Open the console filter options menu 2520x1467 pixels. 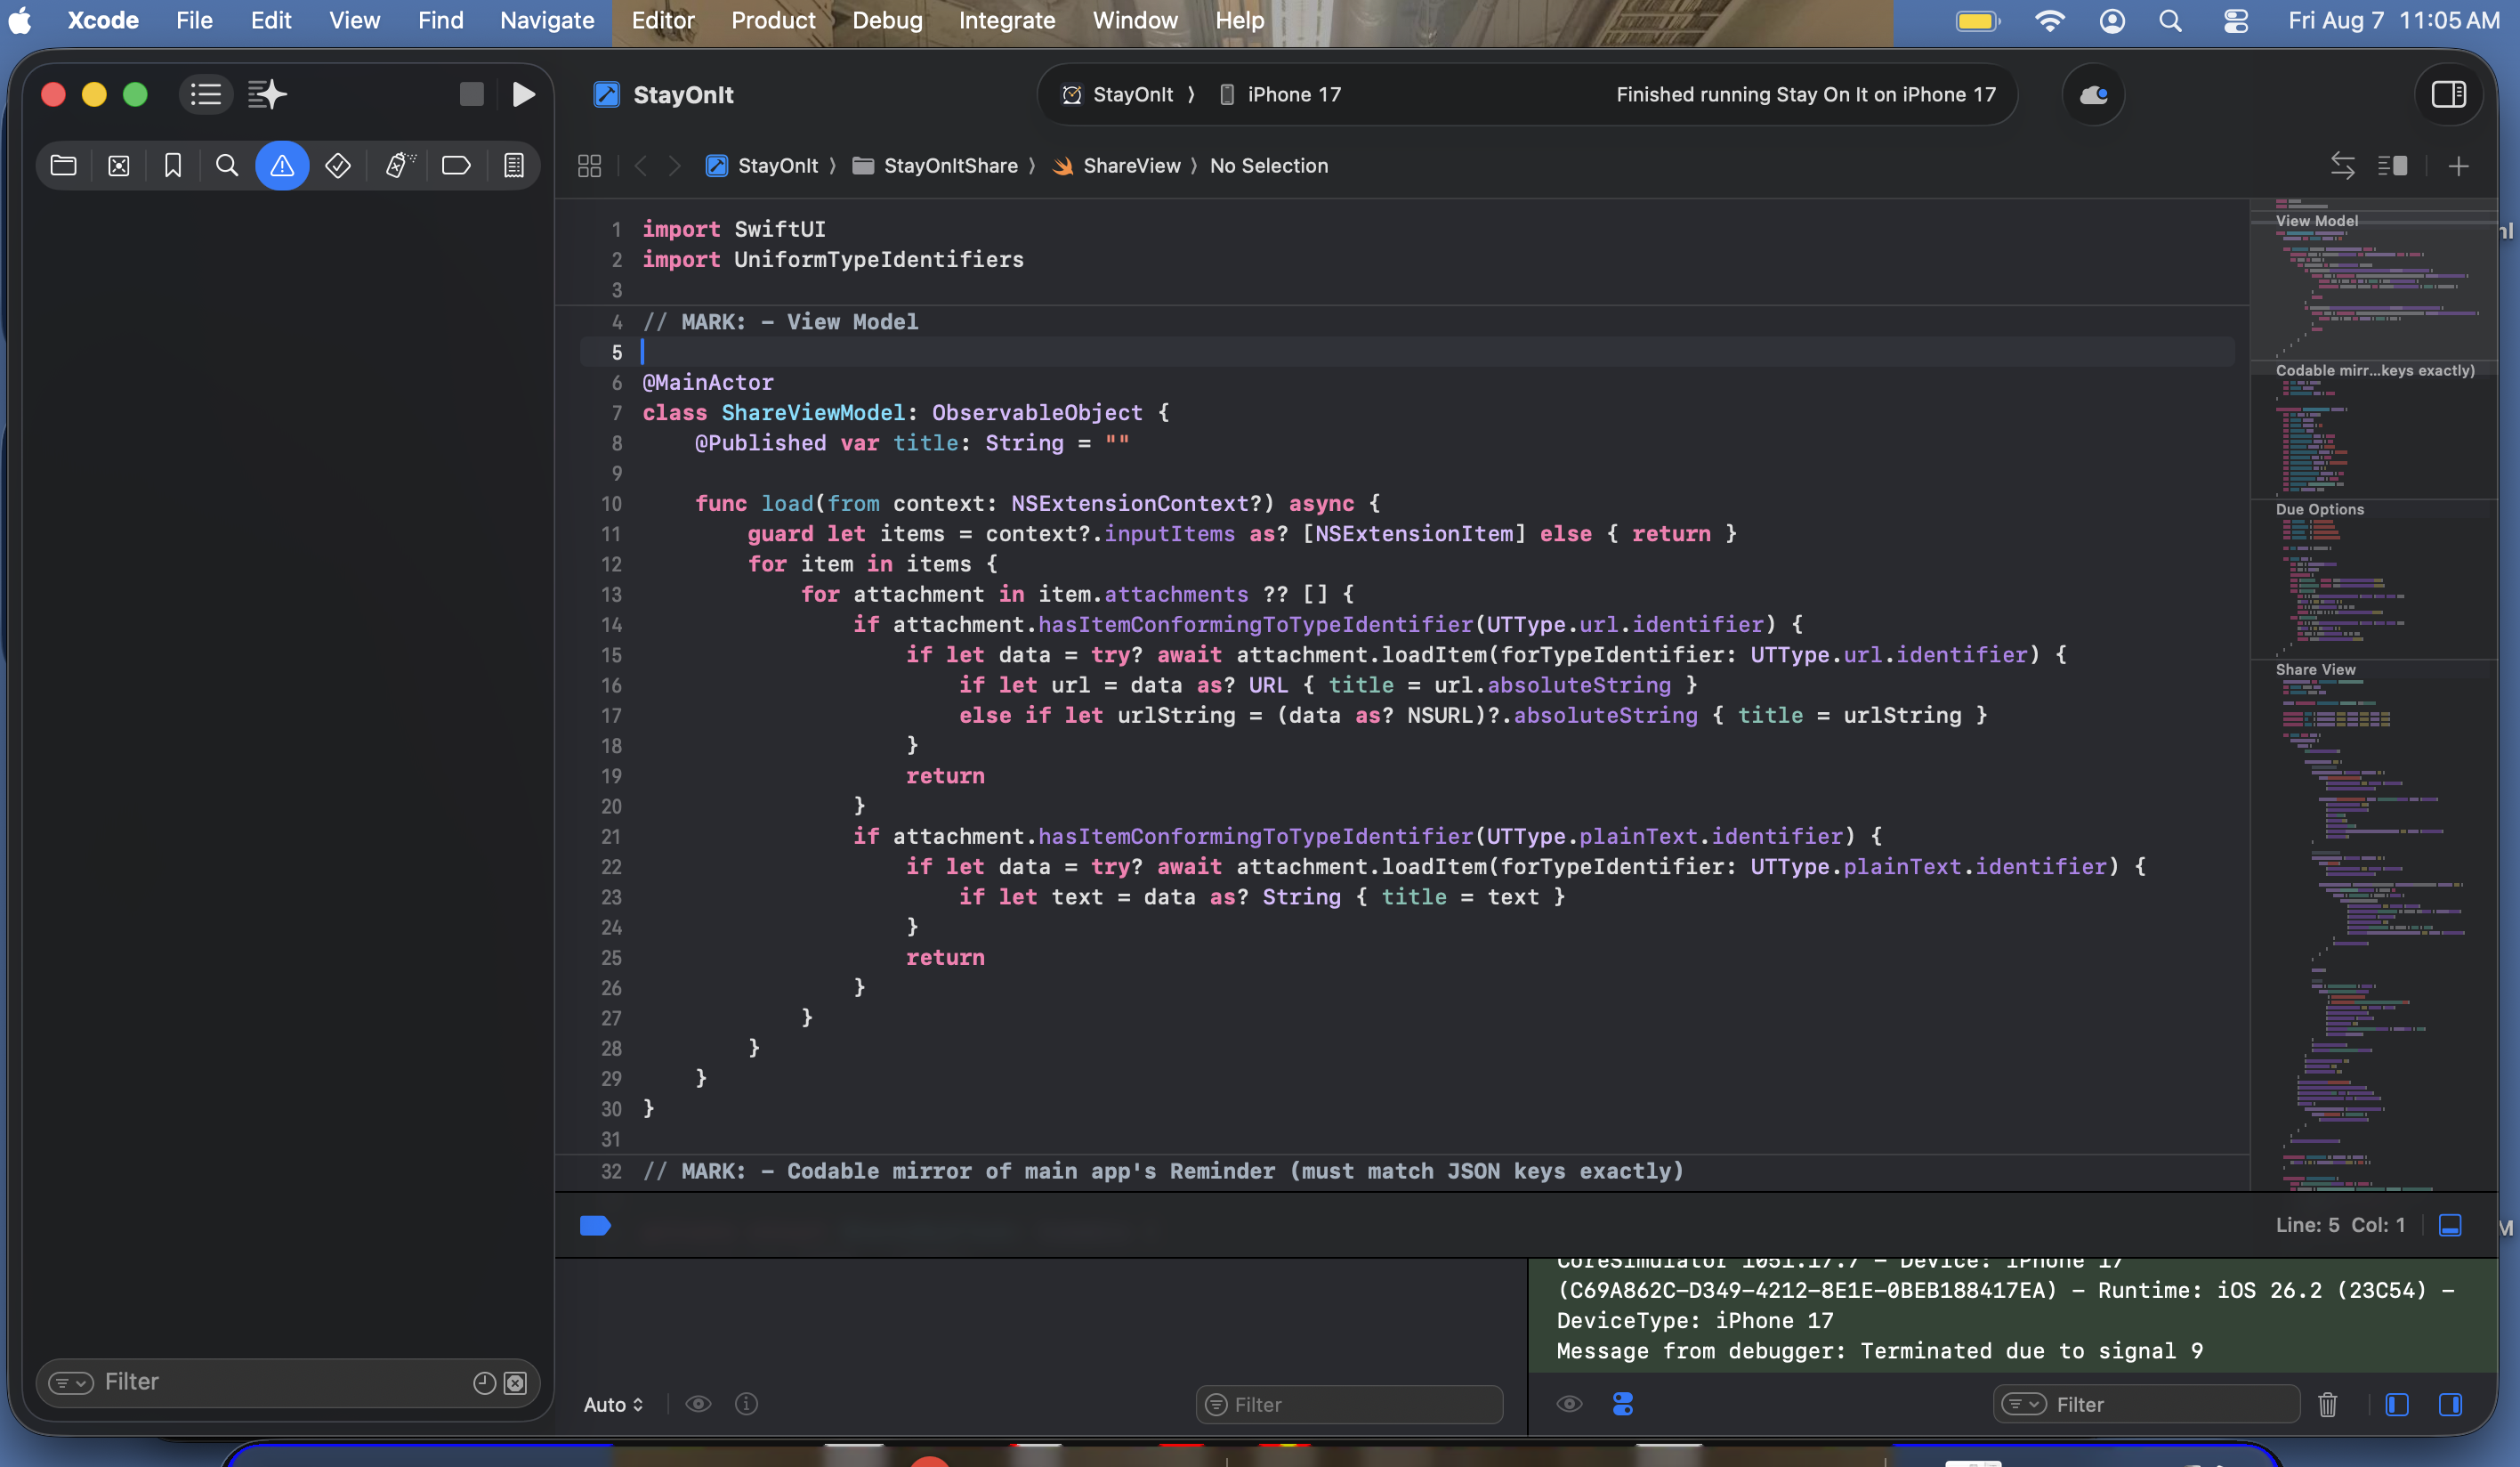(2024, 1404)
